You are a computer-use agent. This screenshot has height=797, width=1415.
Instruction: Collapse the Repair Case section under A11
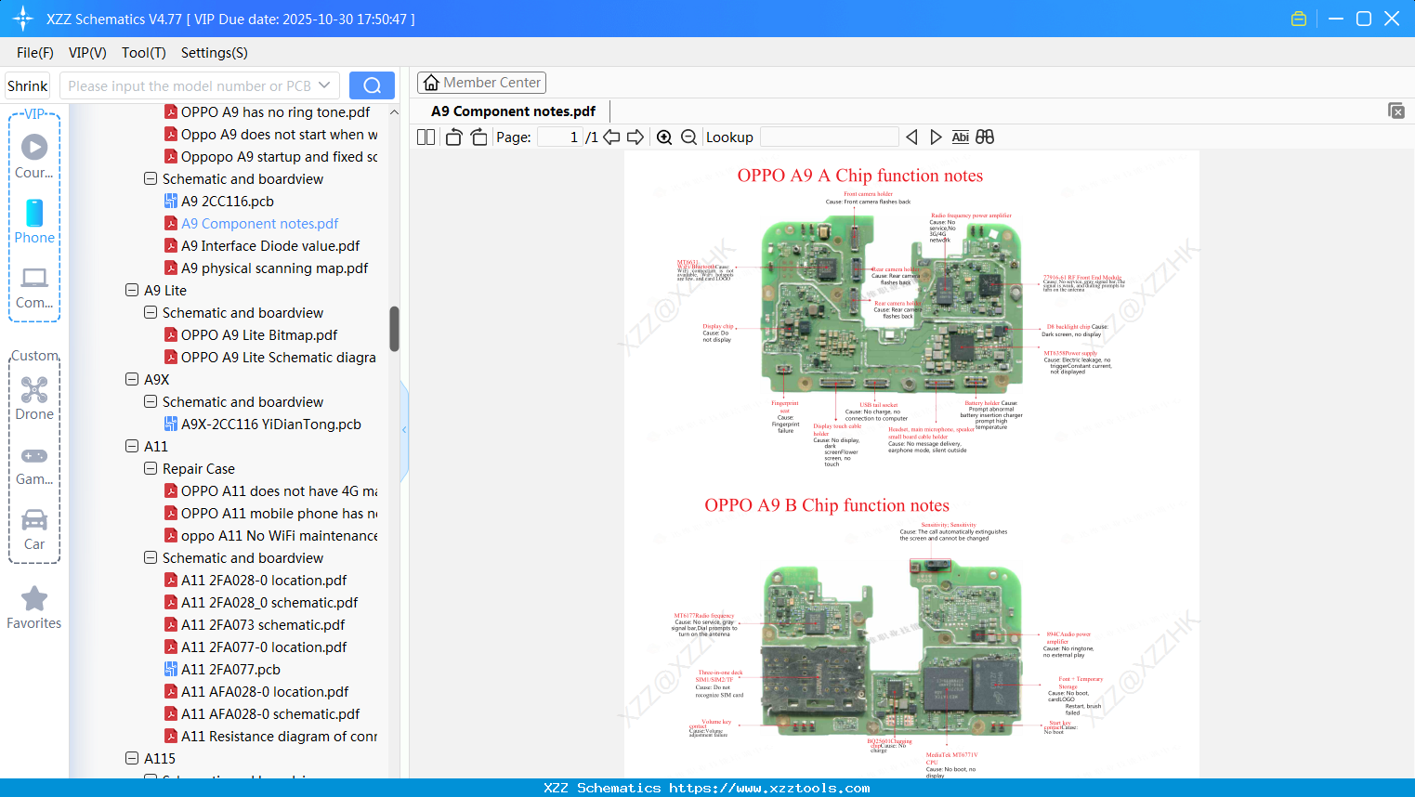150,468
